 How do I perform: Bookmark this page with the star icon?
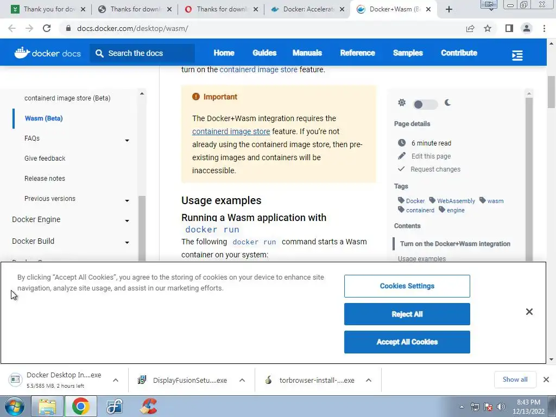tap(488, 28)
